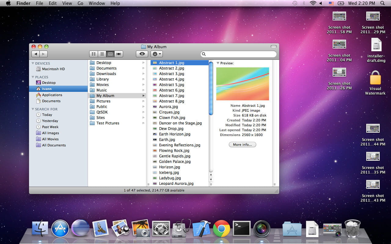Click the file column scroll down arrow
The image size is (391, 244).
[211, 180]
